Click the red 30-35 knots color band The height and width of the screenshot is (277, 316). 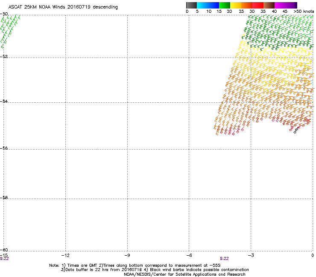tap(258, 5)
